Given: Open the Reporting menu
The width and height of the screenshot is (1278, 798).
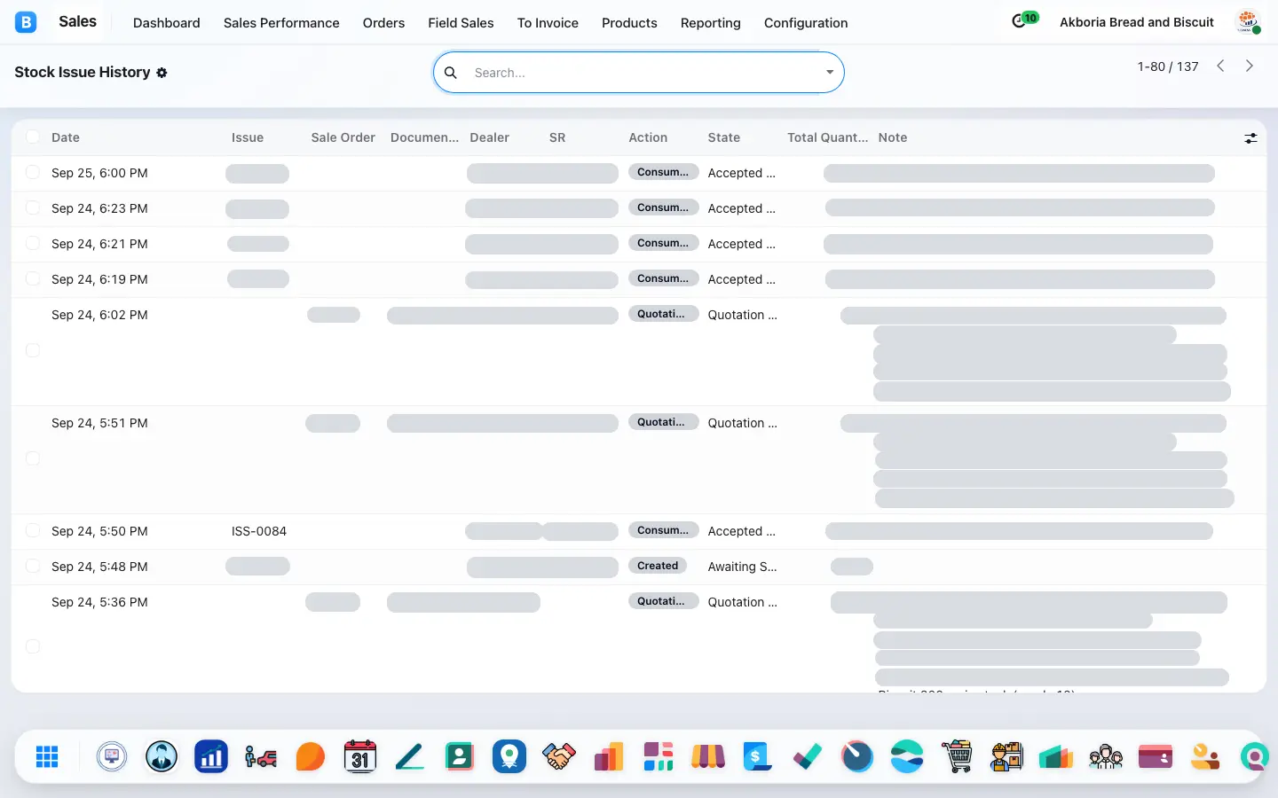Looking at the screenshot, I should tap(710, 23).
